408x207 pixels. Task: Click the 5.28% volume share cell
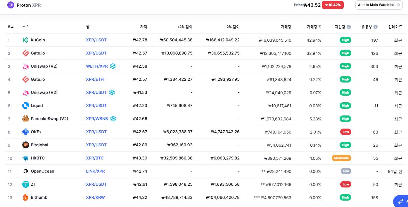click(315, 119)
